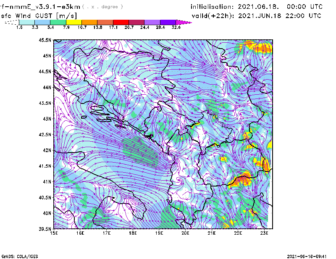
Task: Click the "2021-06-18-09:41" timestamp
Action: [307, 256]
